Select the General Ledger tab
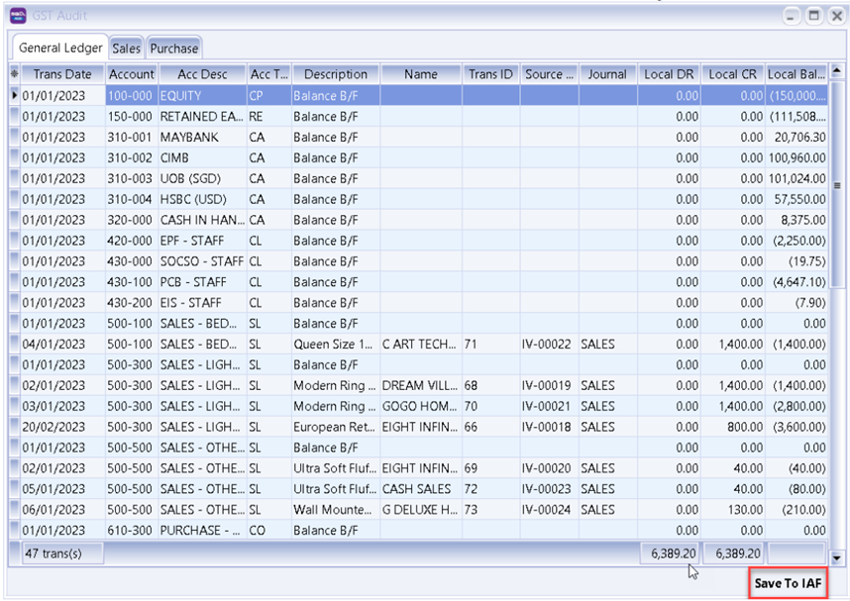850x601 pixels. [59, 48]
